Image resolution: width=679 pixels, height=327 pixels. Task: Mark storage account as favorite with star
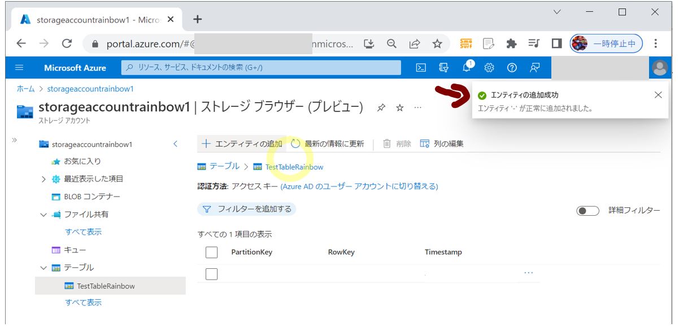399,107
